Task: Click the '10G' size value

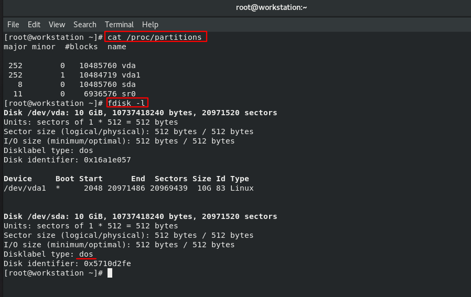Action: (204, 188)
